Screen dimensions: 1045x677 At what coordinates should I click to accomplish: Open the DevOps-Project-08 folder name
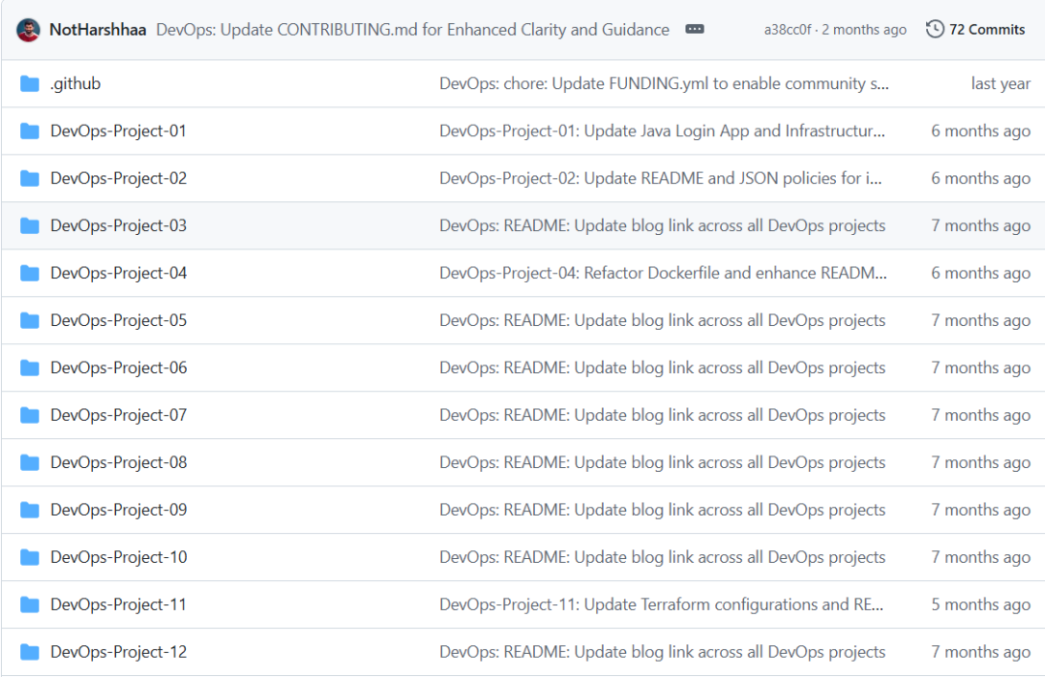click(119, 462)
